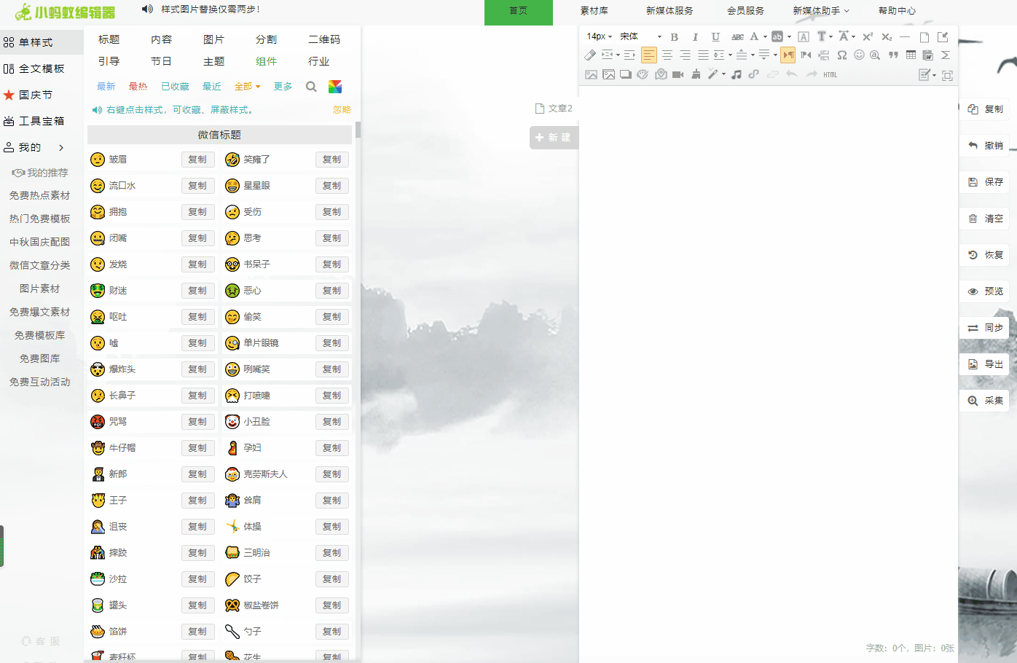The width and height of the screenshot is (1017, 663).
Task: Toggle underline formatting
Action: point(715,36)
